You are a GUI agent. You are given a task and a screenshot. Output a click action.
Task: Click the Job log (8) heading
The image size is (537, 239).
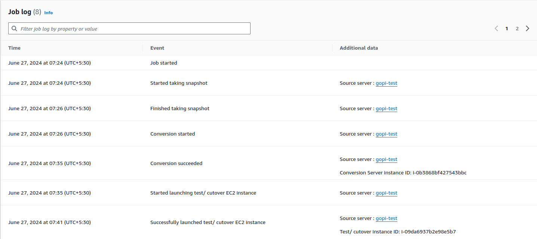pos(25,12)
